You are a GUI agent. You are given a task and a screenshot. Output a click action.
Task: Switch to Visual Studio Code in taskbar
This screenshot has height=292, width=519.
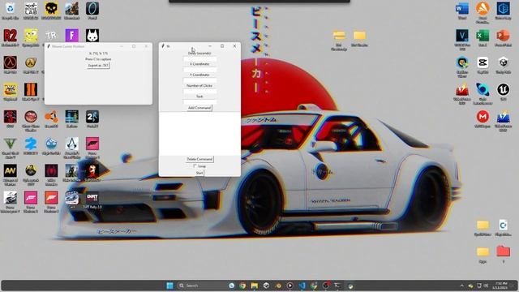point(302,286)
